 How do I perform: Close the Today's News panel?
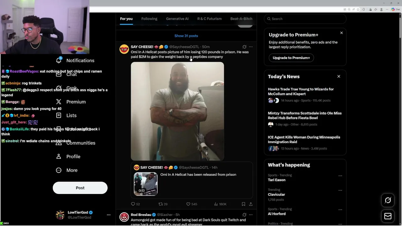pyautogui.click(x=339, y=76)
